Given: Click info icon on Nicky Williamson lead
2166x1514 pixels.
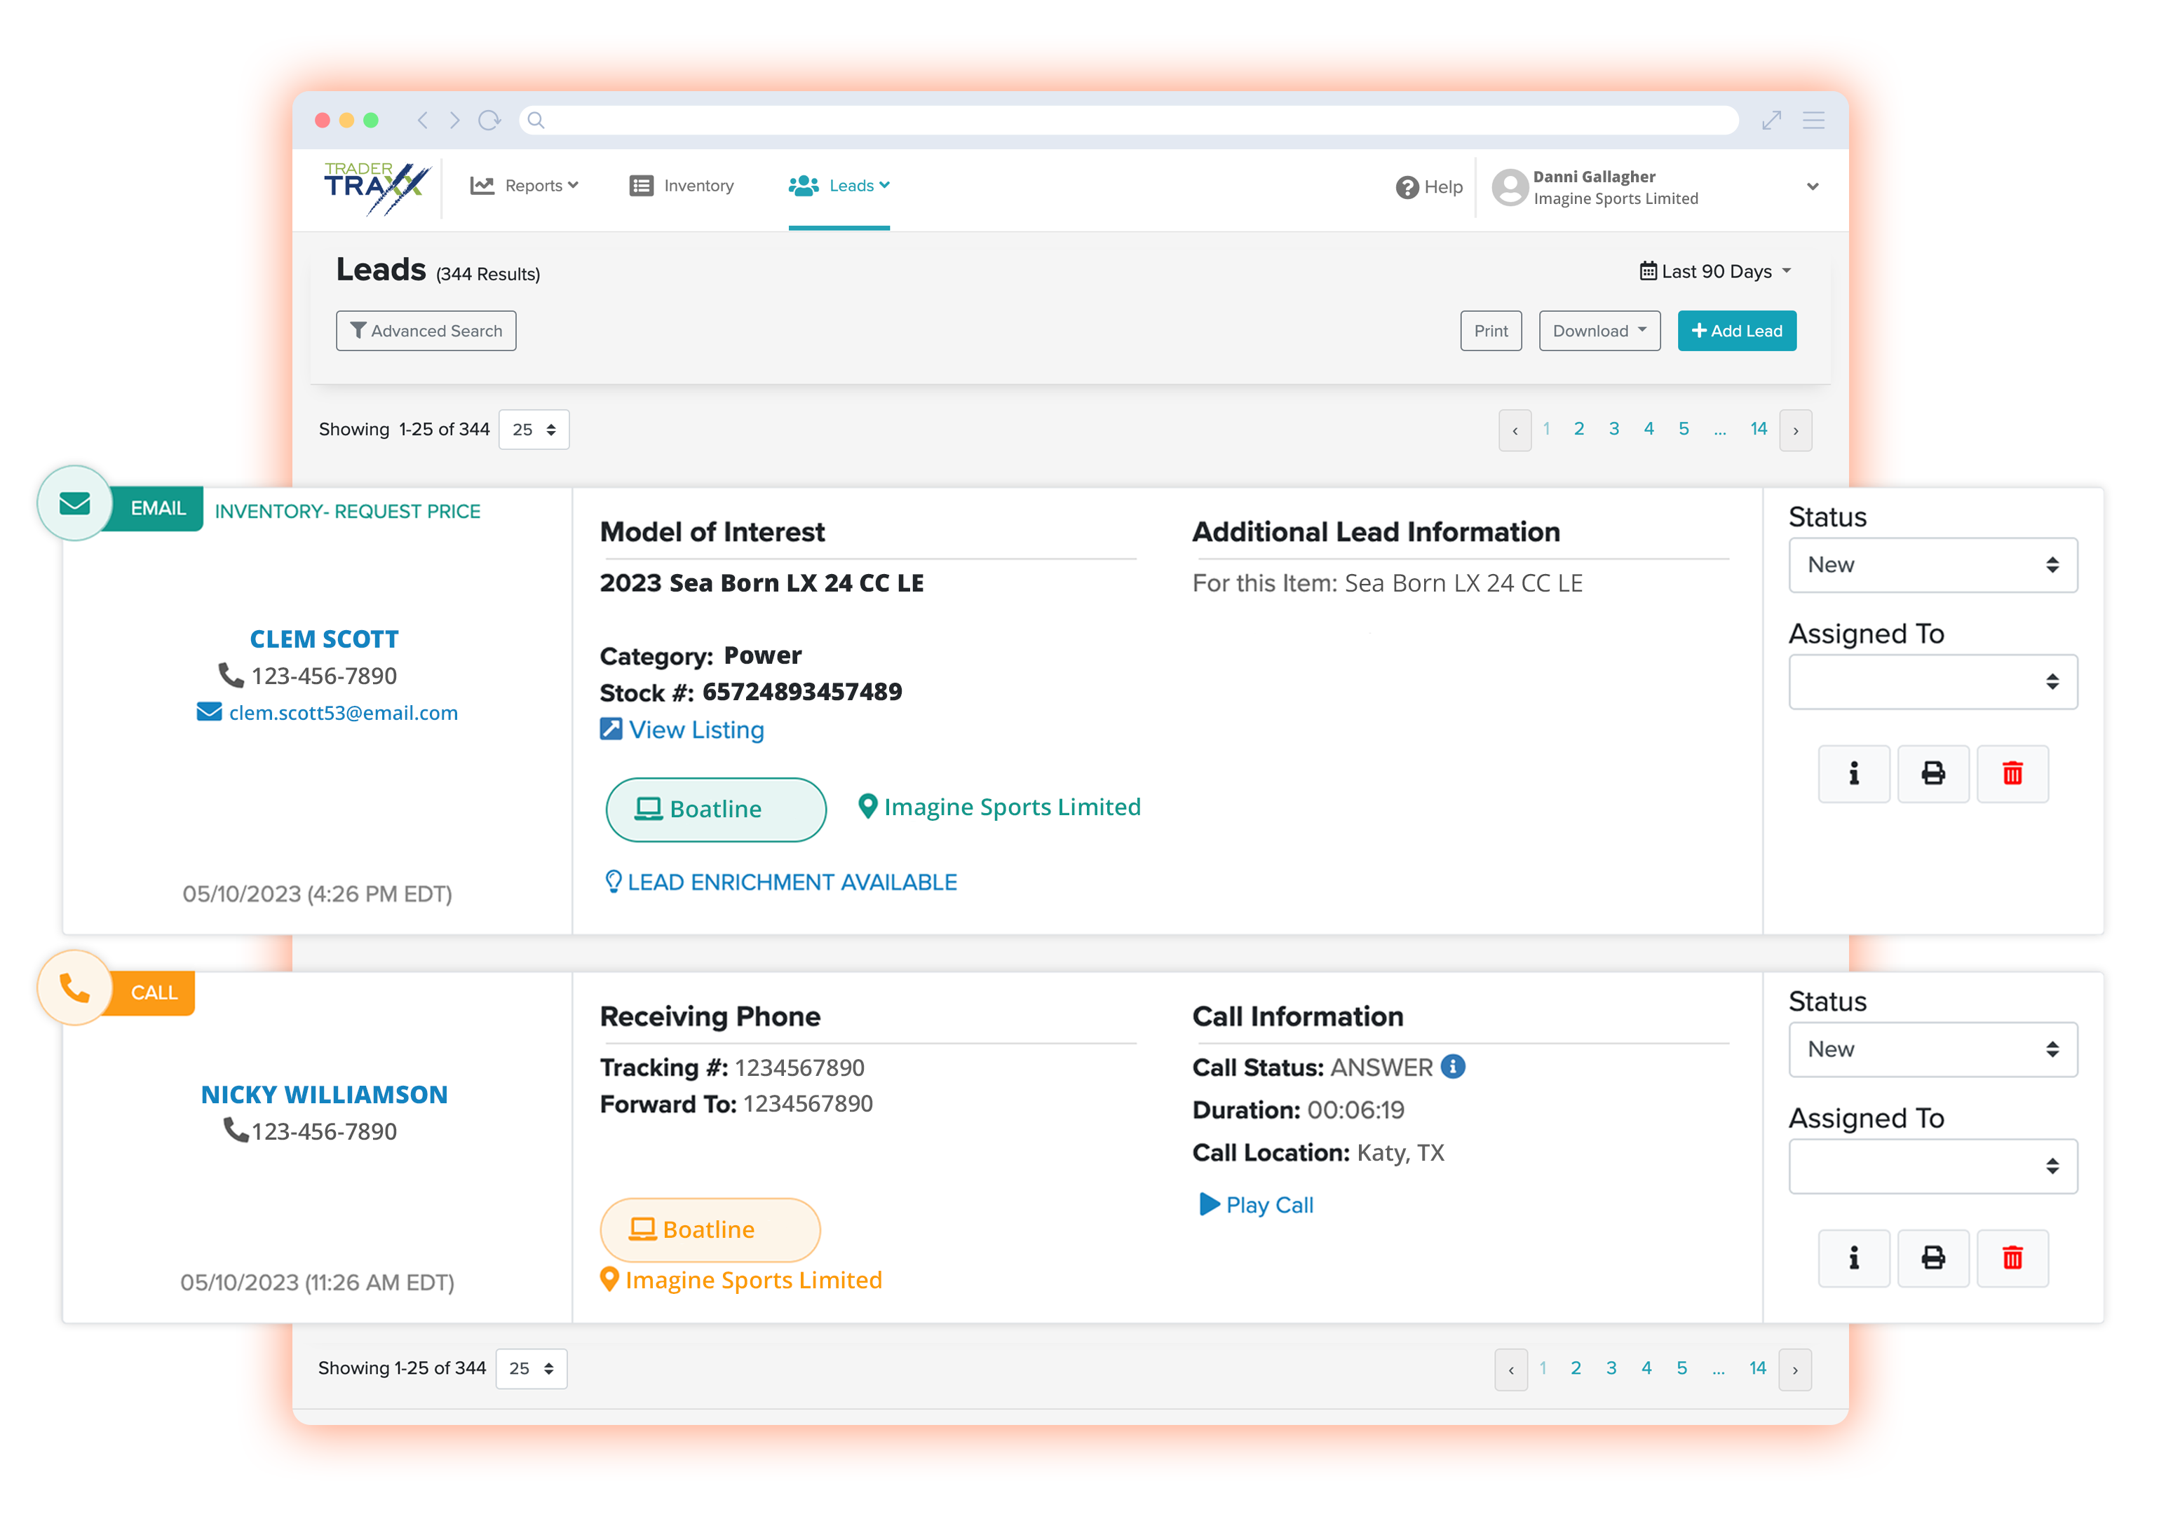Looking at the screenshot, I should pos(1854,1258).
